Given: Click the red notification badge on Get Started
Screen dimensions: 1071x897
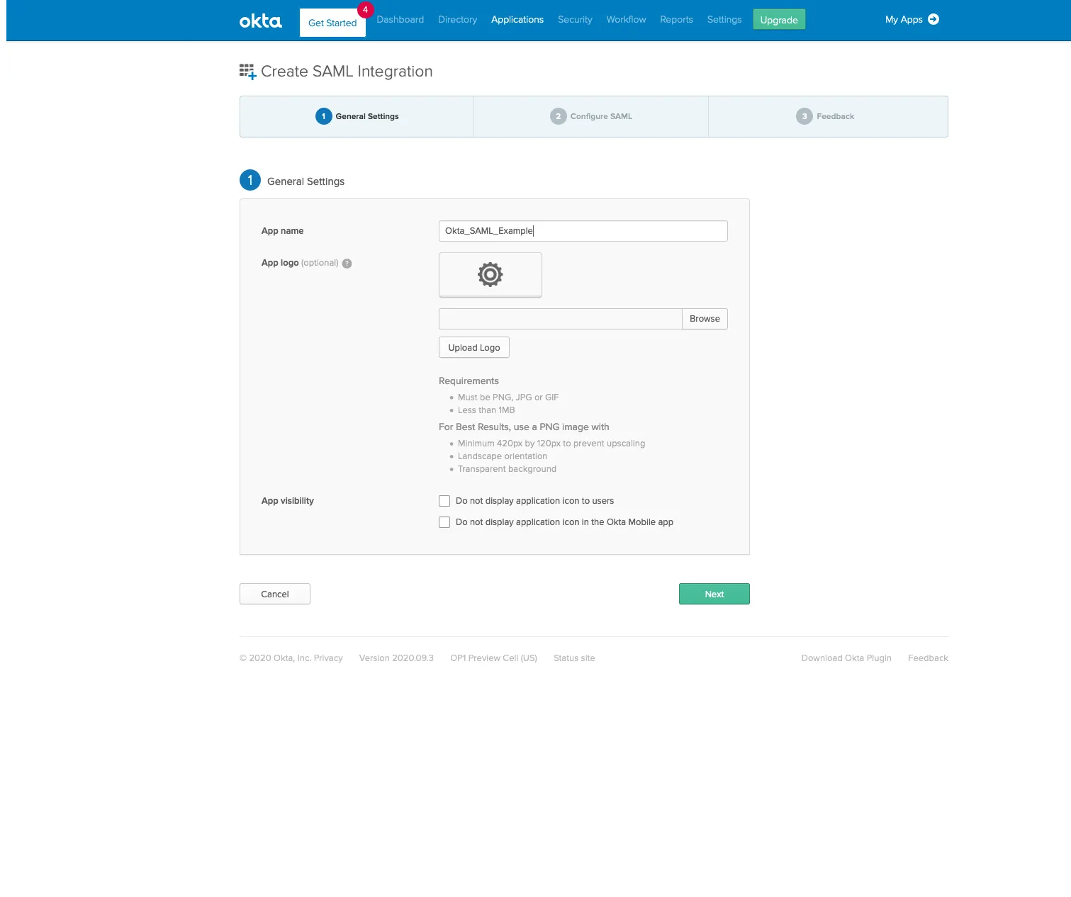Looking at the screenshot, I should (x=365, y=10).
